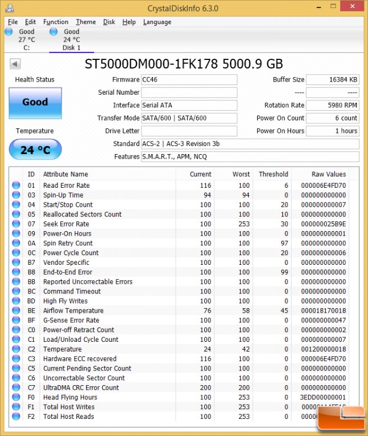Click the status icon for Power Cycle Count
Image resolution: width=368 pixels, height=436 pixels.
click(x=16, y=253)
